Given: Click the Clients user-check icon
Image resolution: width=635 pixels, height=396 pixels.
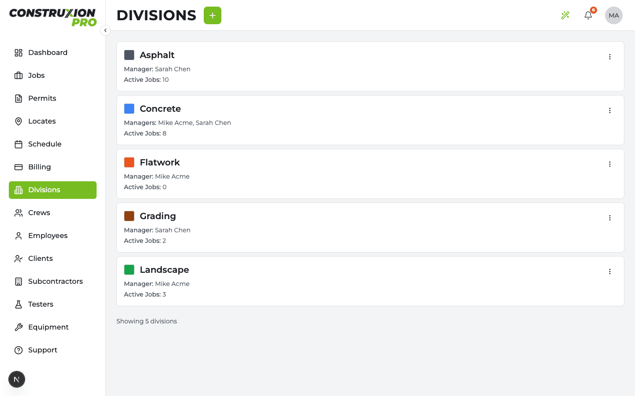Looking at the screenshot, I should coord(19,259).
